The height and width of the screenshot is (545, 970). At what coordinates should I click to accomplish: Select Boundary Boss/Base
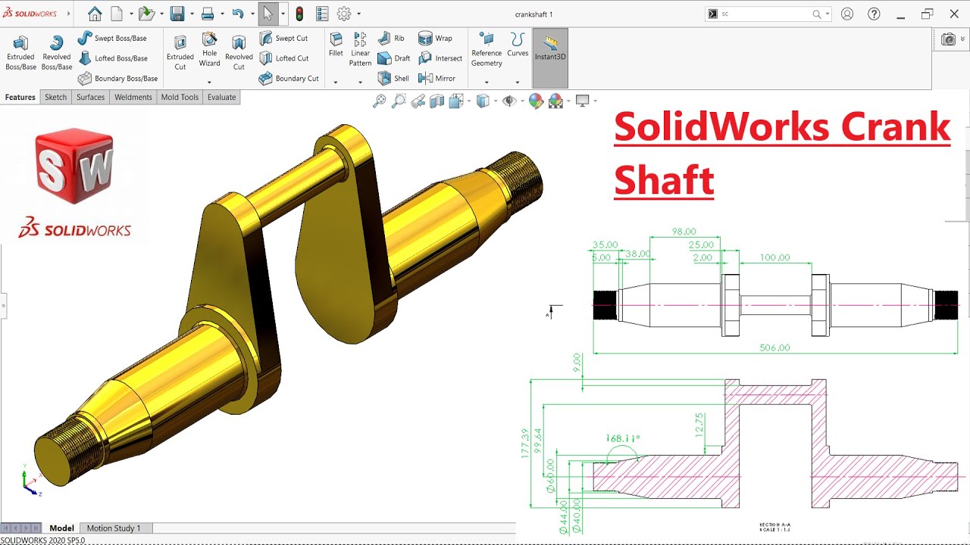117,78
